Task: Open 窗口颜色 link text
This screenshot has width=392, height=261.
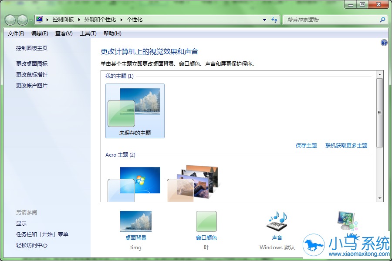Action: pos(206,238)
